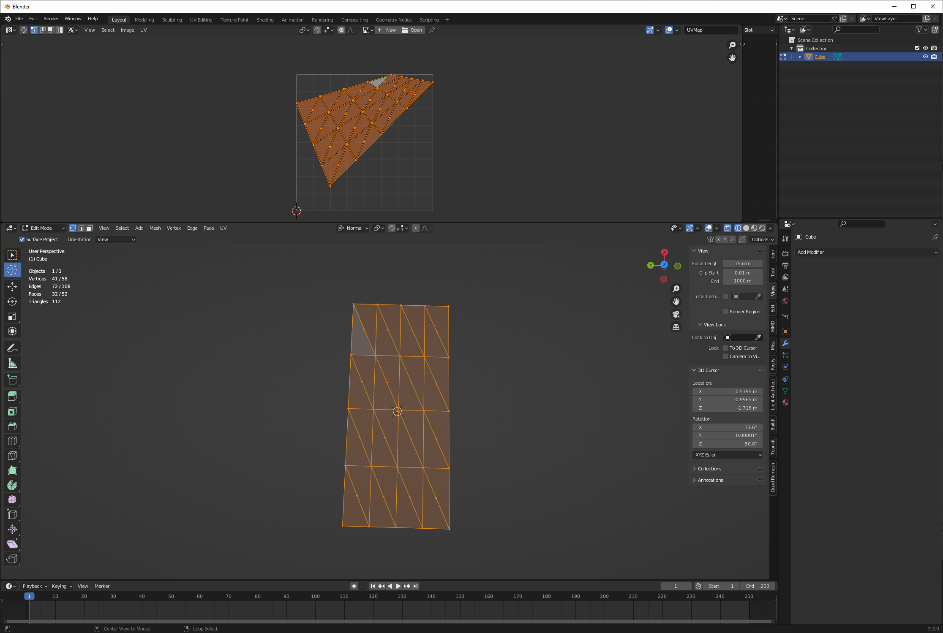
Task: Open the Mesh menu in viewport header
Action: coord(155,228)
